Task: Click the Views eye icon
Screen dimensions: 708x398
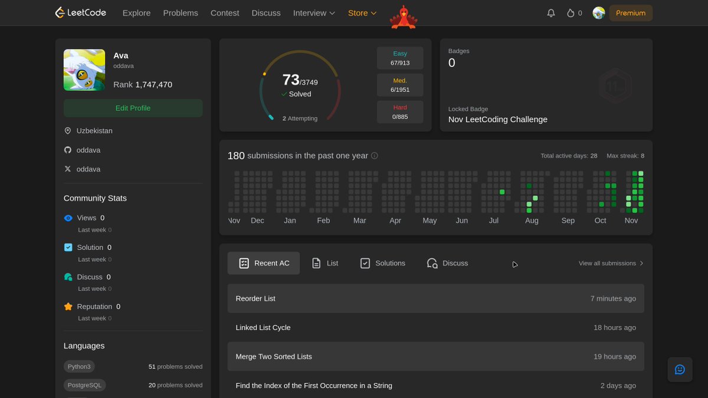Action: click(68, 218)
